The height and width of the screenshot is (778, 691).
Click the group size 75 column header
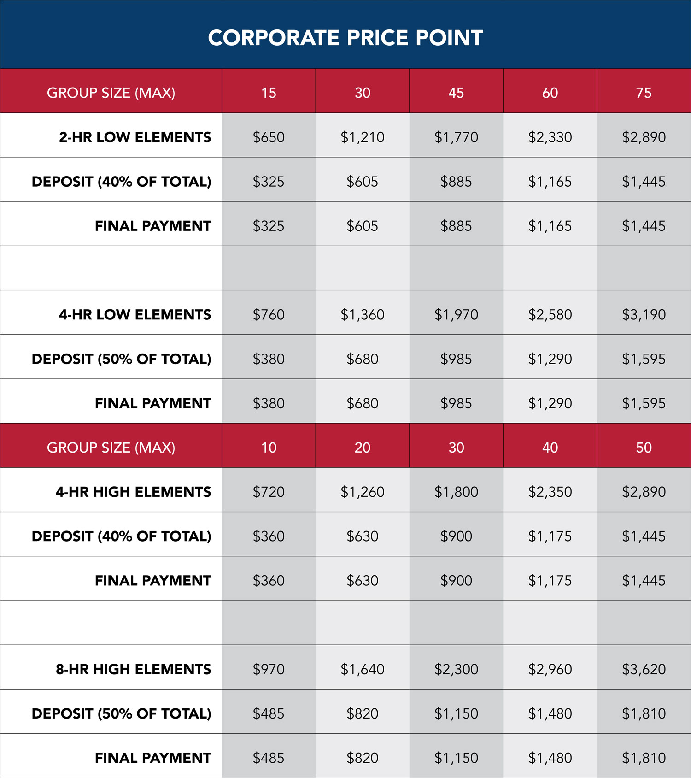click(x=644, y=93)
